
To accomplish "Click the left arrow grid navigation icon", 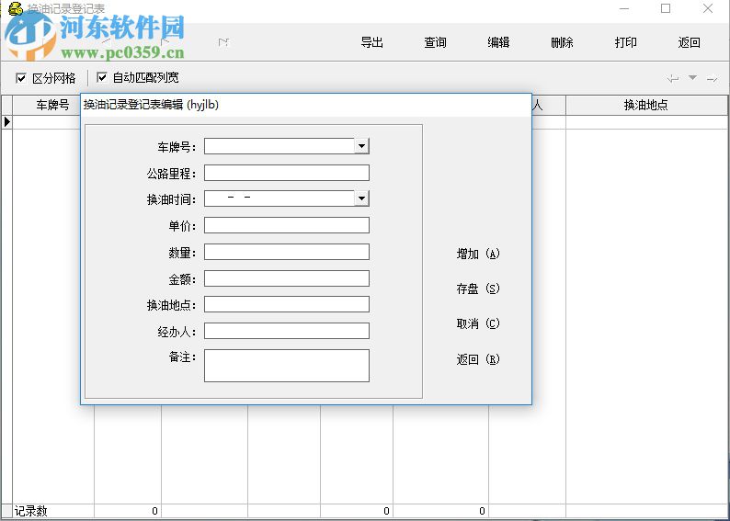I will click(673, 79).
